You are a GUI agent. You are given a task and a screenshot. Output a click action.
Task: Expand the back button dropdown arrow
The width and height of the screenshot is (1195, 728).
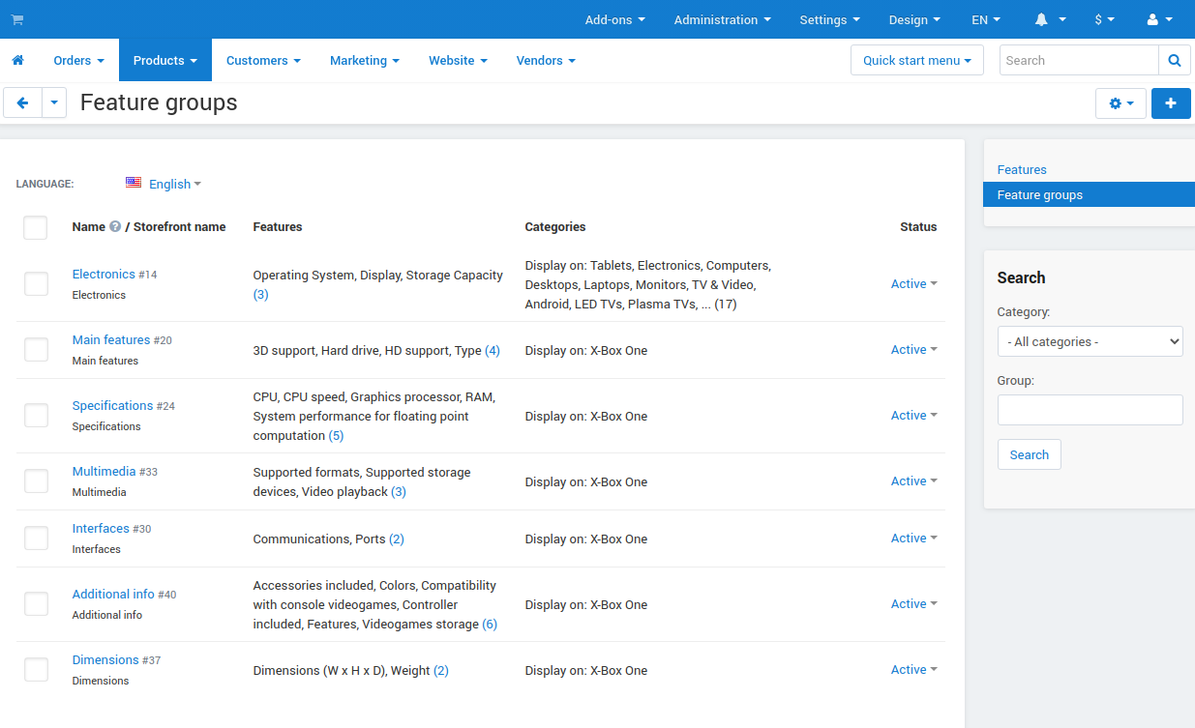pyautogui.click(x=54, y=102)
